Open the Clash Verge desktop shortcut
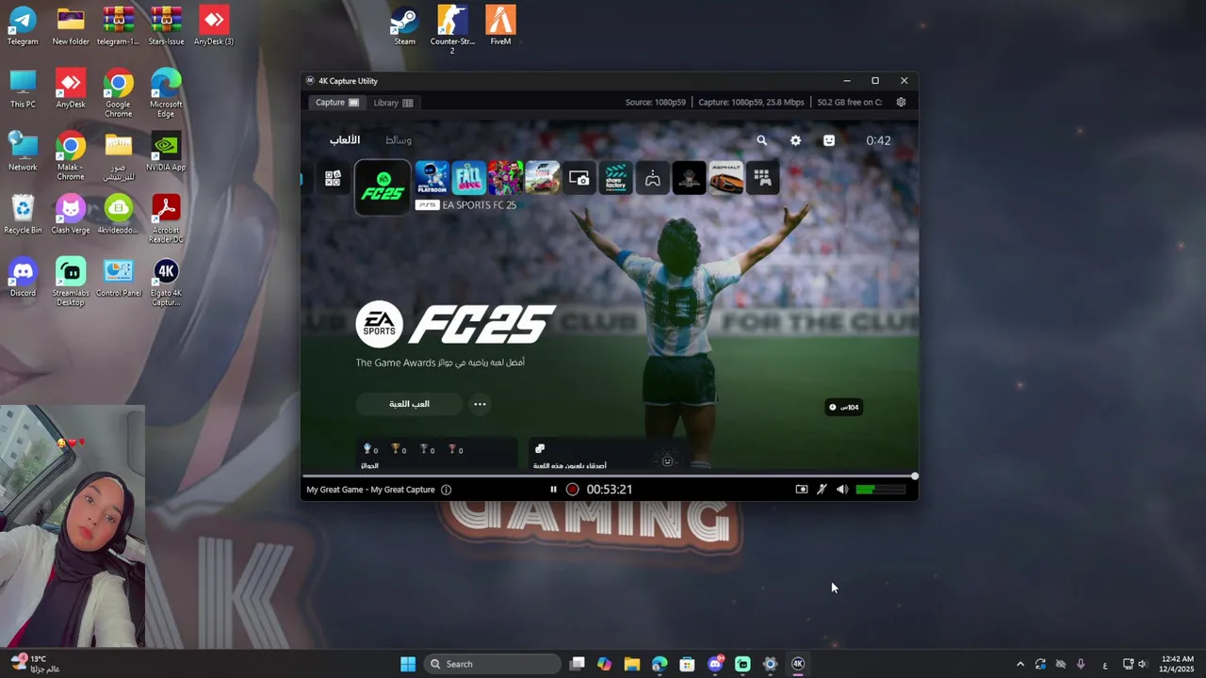The width and height of the screenshot is (1206, 678). [71, 214]
